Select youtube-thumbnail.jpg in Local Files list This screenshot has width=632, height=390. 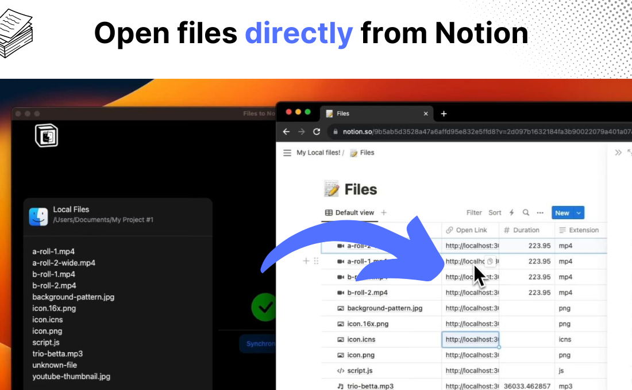(x=71, y=376)
